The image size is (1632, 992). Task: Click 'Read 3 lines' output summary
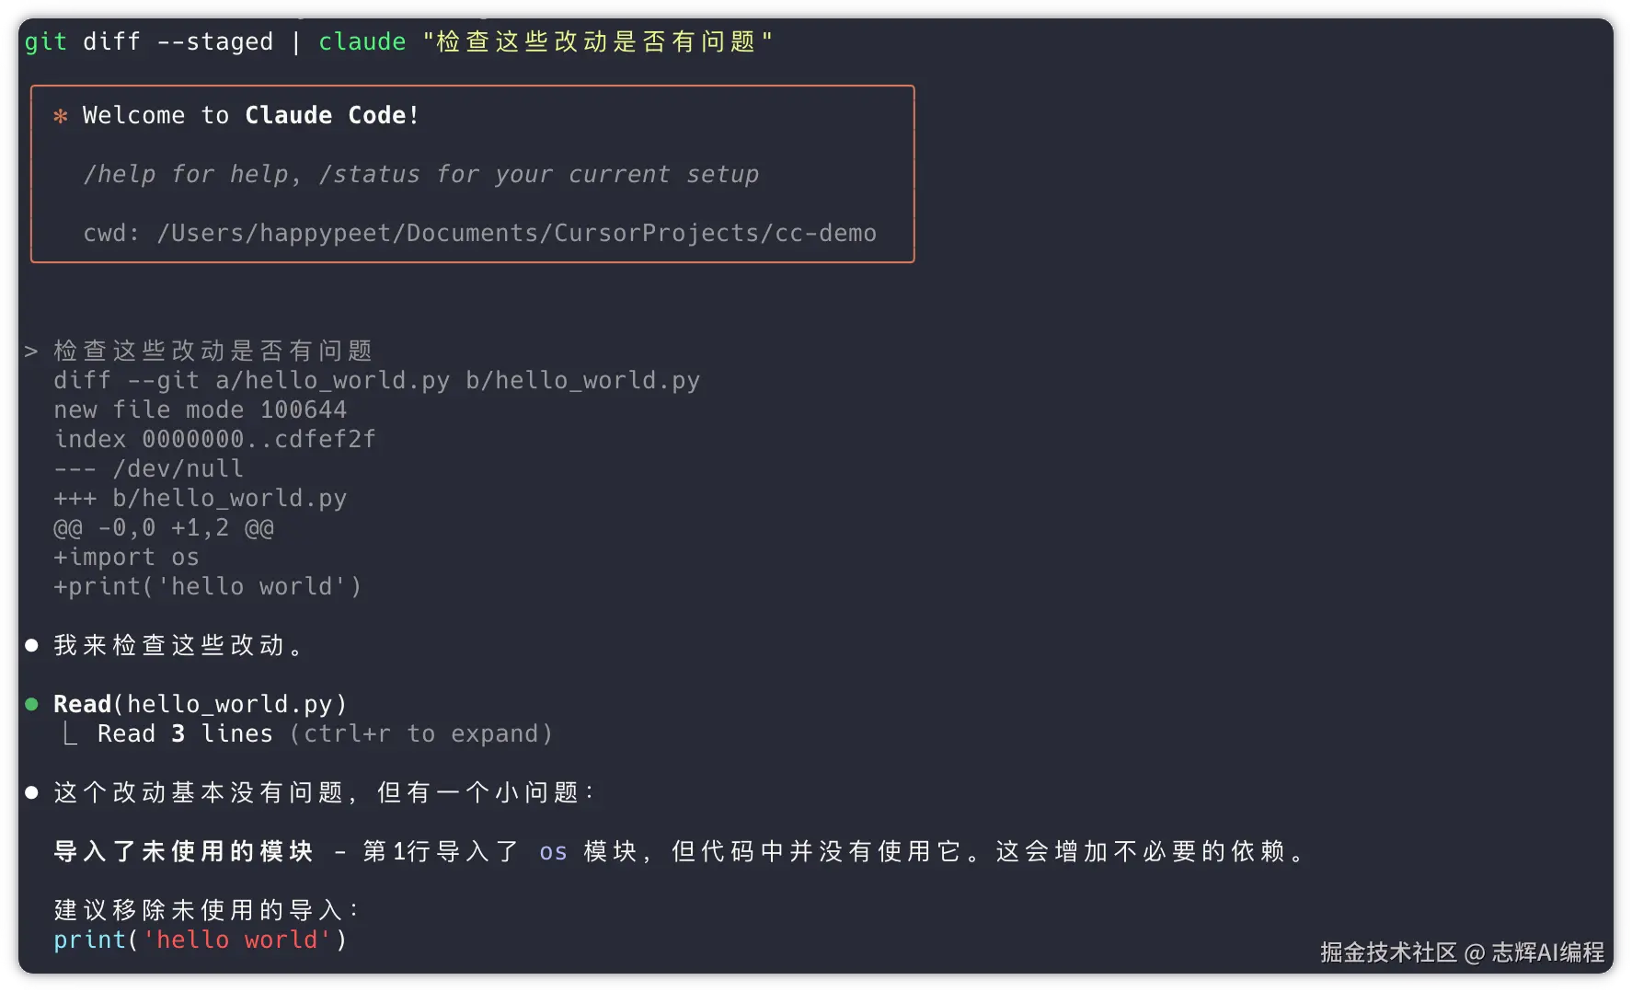click(x=185, y=734)
